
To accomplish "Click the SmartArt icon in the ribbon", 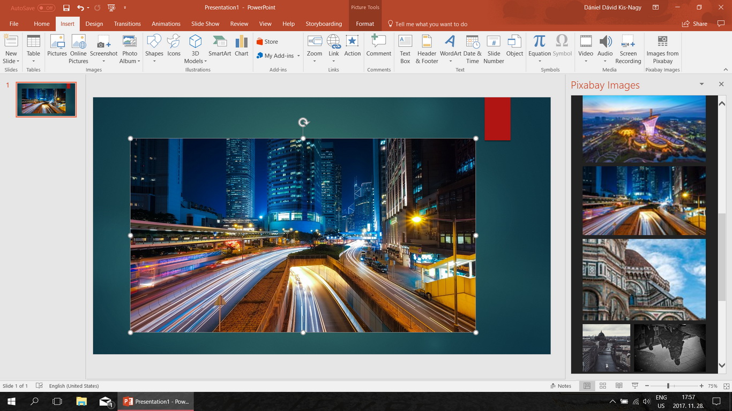I will (x=220, y=46).
